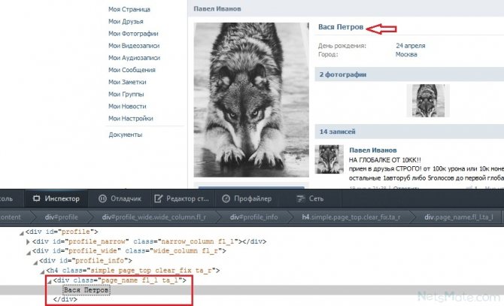Open Мои Настройки link
Image resolution: width=504 pixels, height=306 pixels.
(x=130, y=119)
